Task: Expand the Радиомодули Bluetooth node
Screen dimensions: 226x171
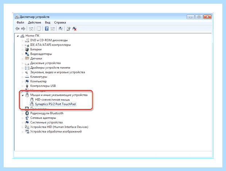Action: (x=23, y=113)
